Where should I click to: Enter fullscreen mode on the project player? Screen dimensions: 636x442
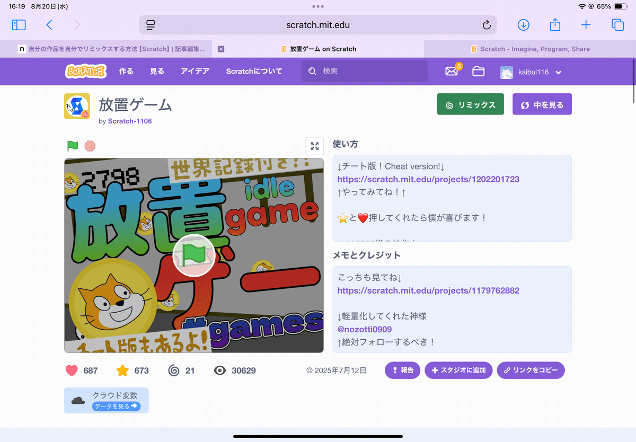tap(315, 146)
